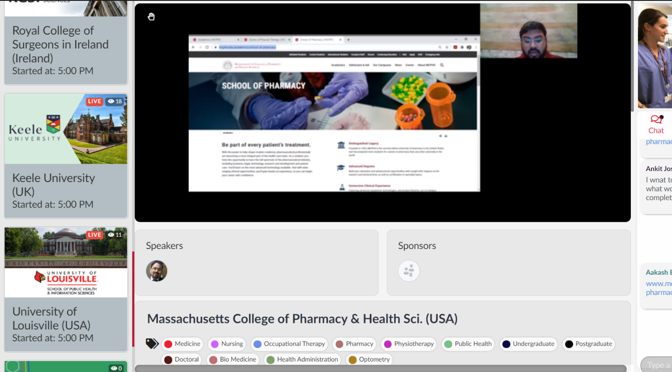Pick the Physiotherapy tag
This screenshot has height=372, width=672.
[x=409, y=344]
